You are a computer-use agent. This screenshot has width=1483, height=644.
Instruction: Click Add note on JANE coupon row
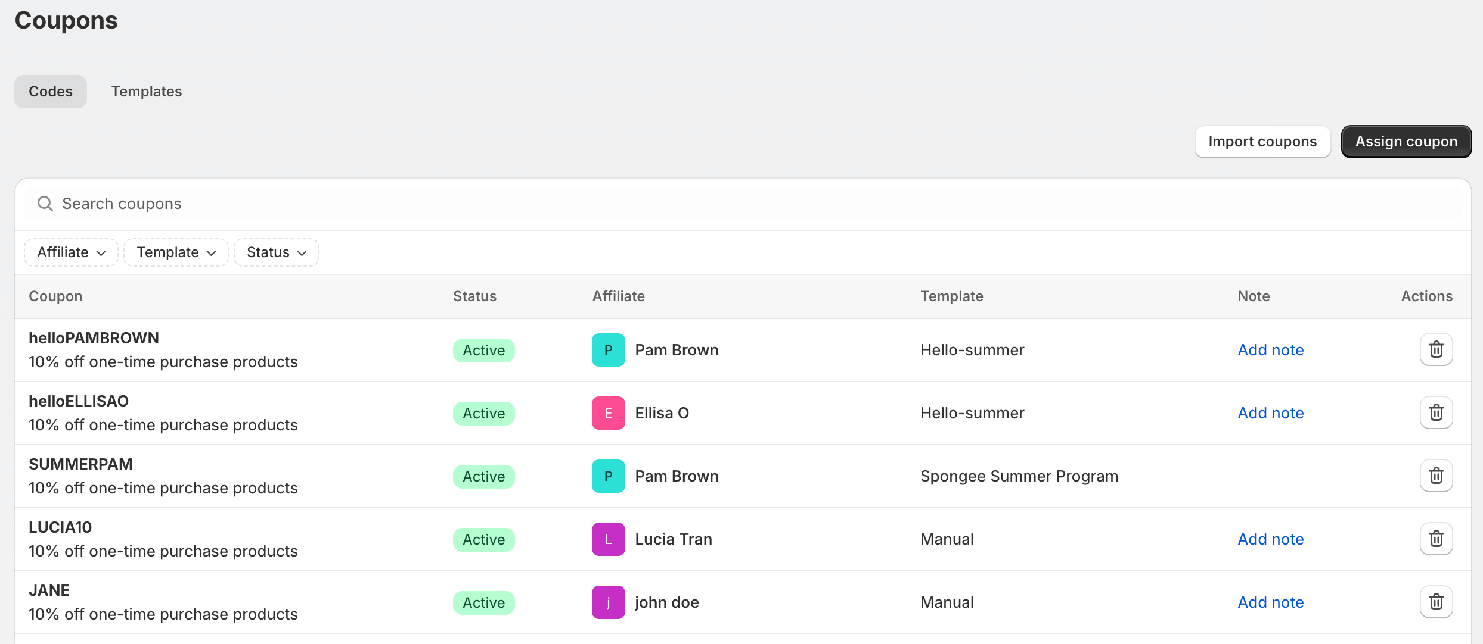click(1270, 602)
